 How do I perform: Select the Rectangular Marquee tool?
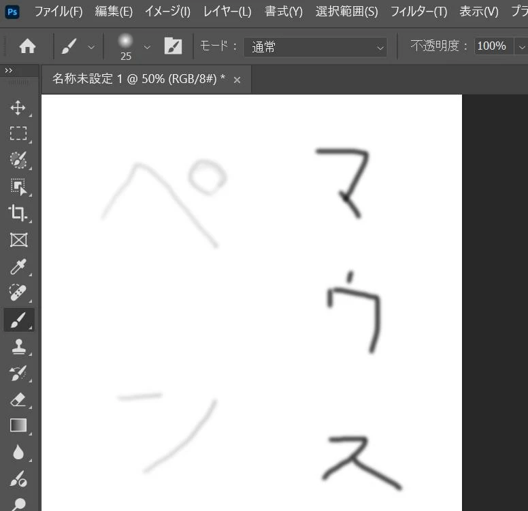click(18, 133)
